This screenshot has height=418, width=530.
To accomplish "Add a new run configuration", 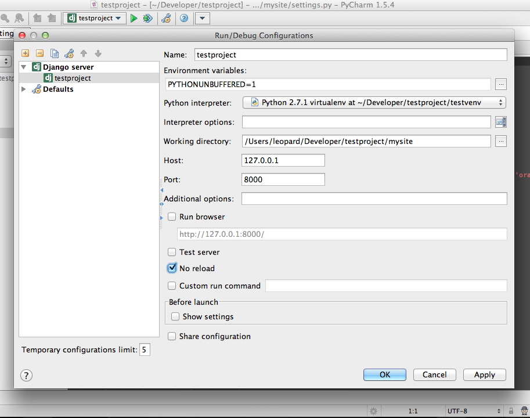I will 26,53.
